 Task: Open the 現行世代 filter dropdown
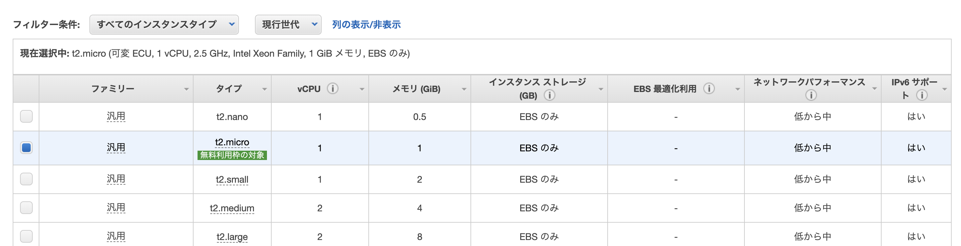(x=288, y=25)
